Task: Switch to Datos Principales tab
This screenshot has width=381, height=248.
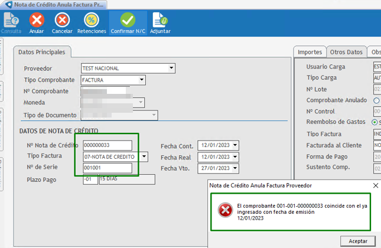Action: click(x=42, y=52)
